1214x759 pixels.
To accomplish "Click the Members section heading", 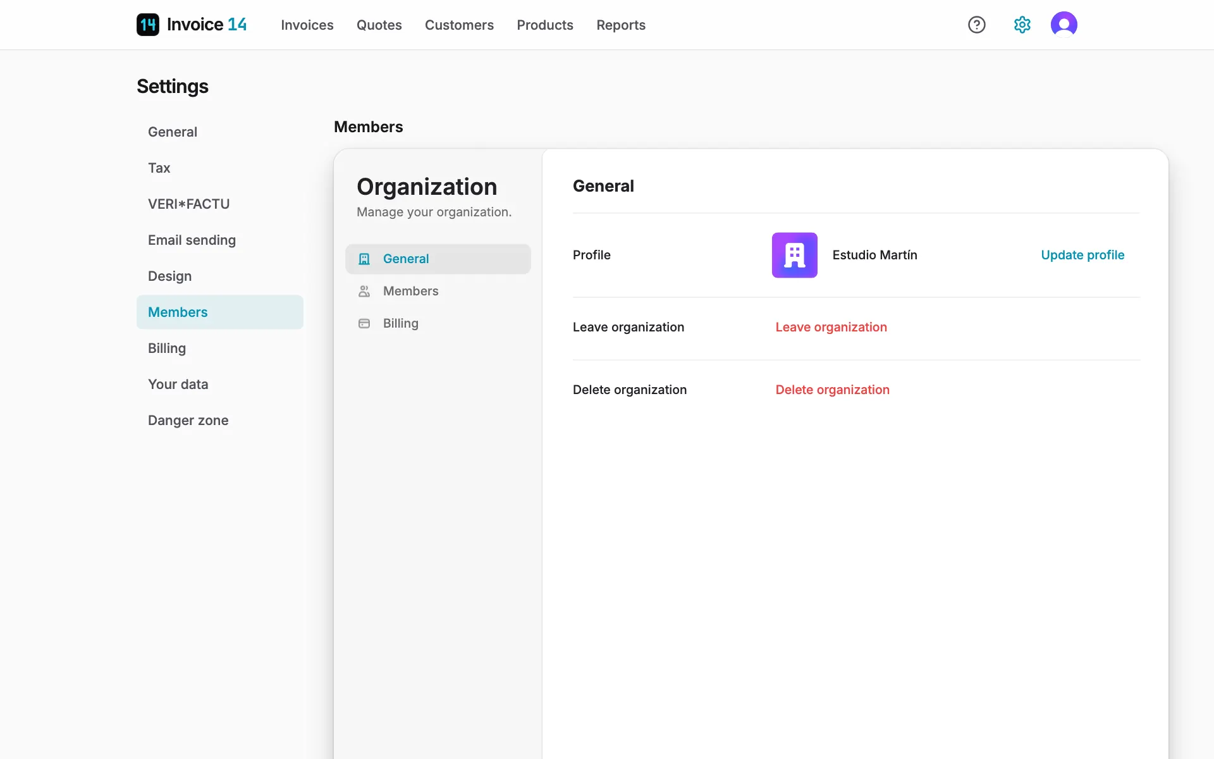I will (x=369, y=126).
